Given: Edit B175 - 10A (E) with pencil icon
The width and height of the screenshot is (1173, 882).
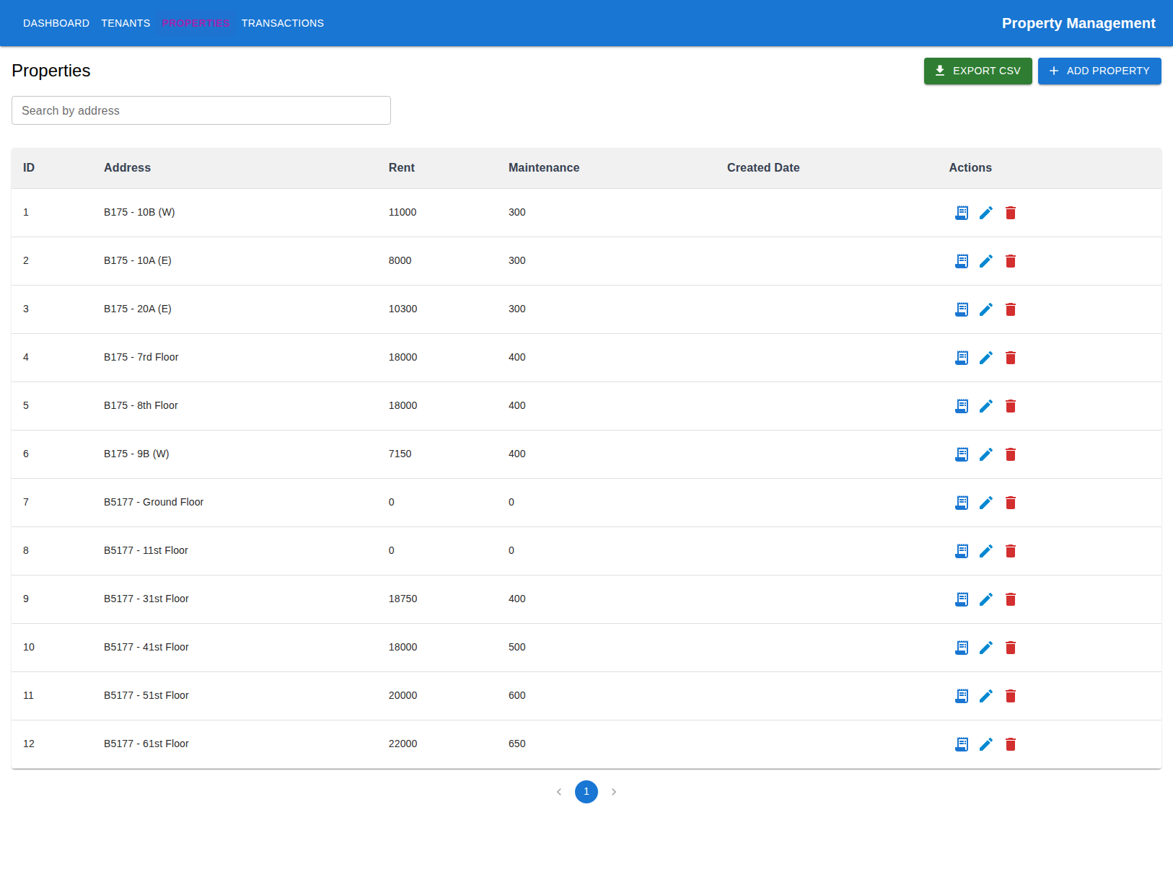Looking at the screenshot, I should (x=986, y=261).
